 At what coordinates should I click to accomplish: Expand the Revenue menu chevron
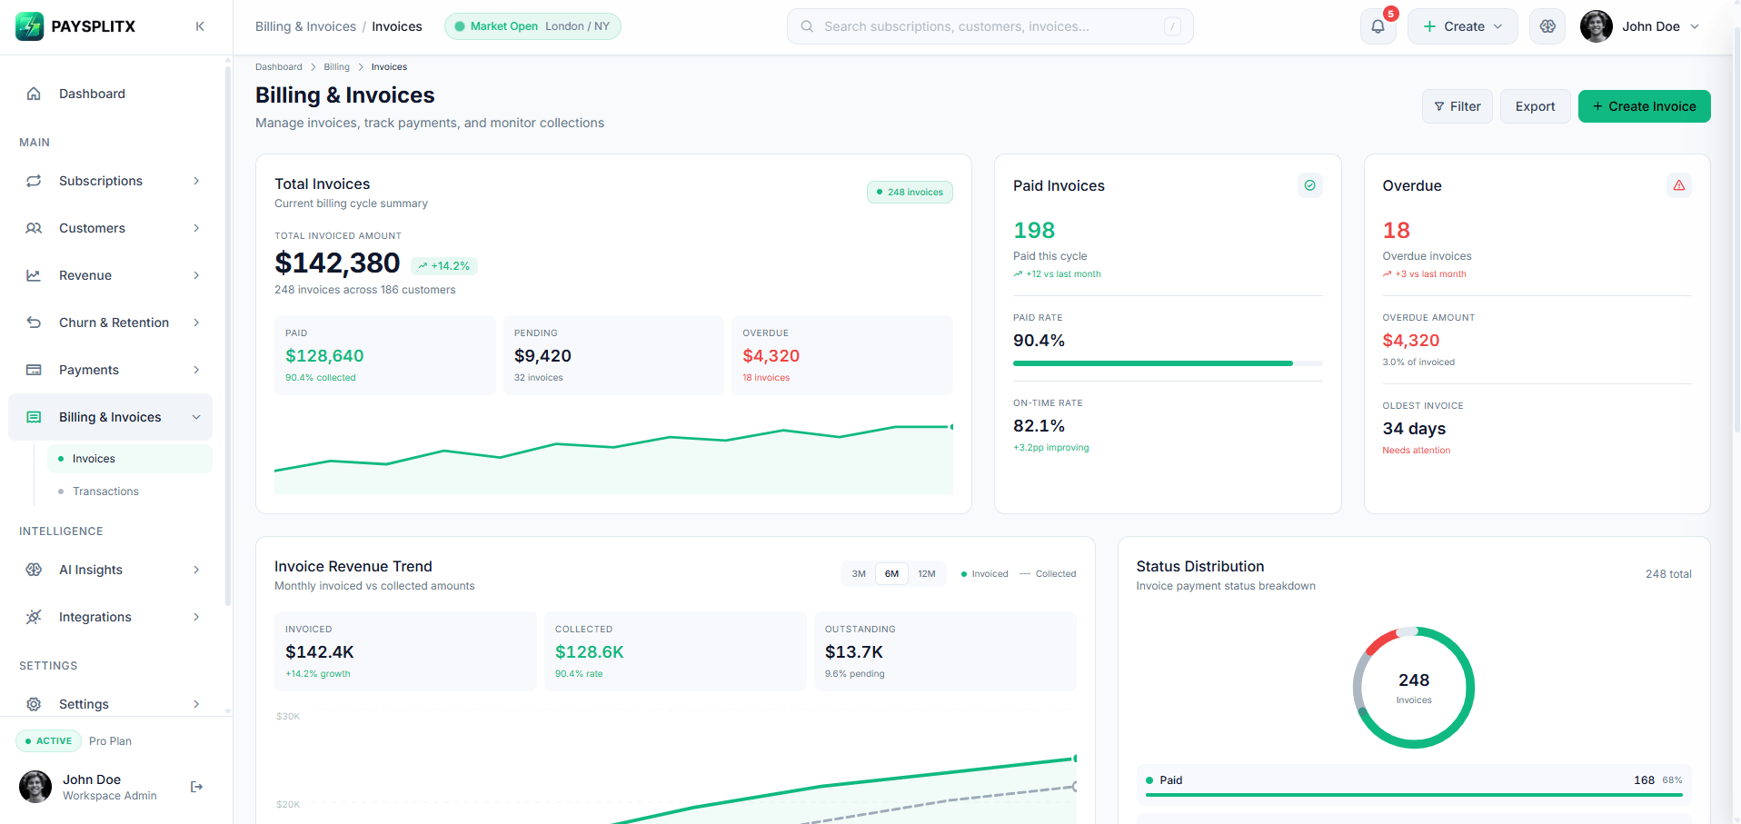click(196, 275)
